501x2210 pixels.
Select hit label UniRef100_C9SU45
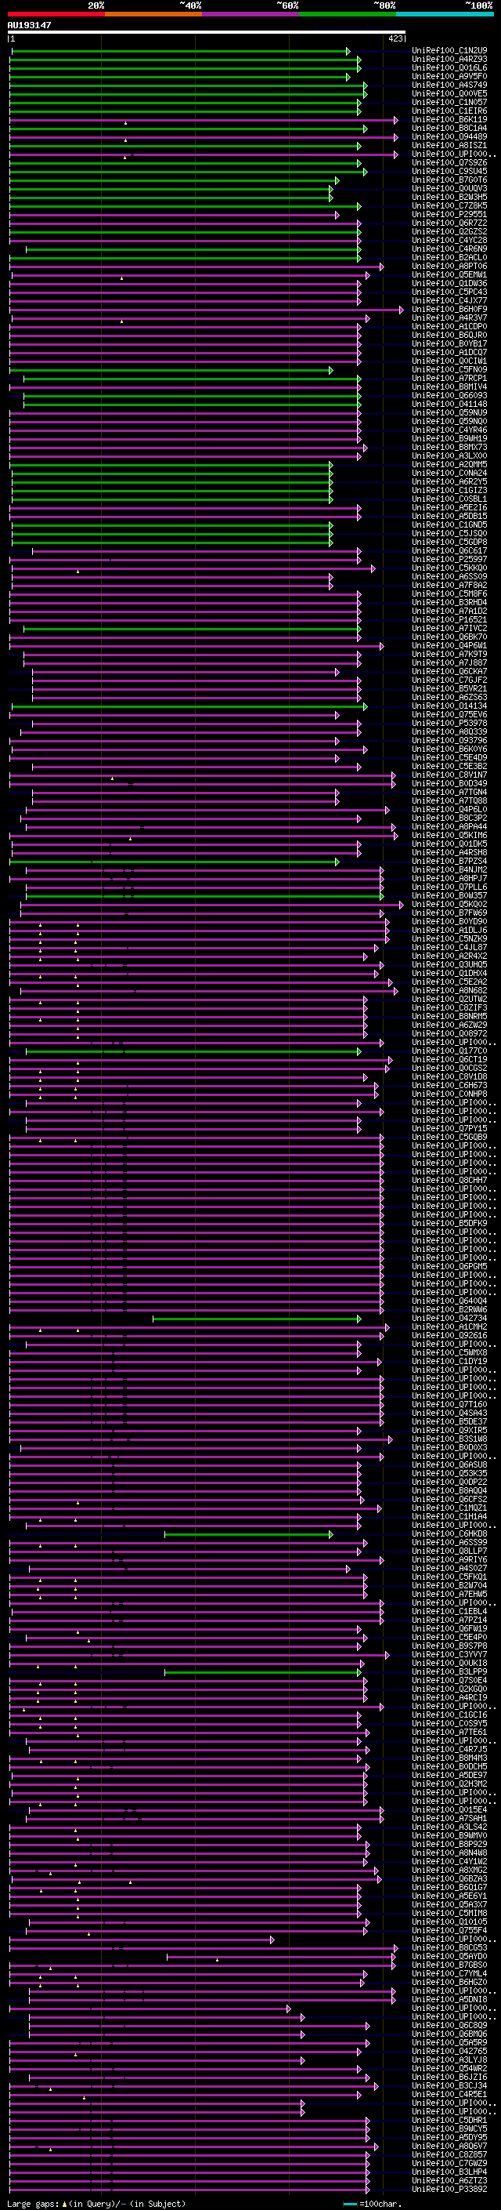point(449,172)
